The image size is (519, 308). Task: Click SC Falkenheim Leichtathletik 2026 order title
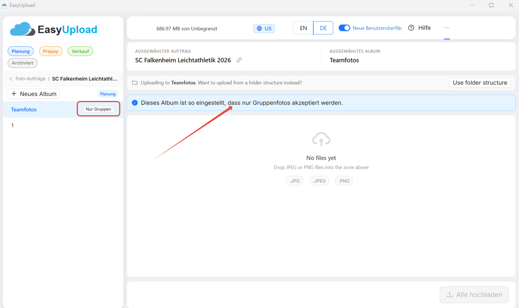[183, 60]
